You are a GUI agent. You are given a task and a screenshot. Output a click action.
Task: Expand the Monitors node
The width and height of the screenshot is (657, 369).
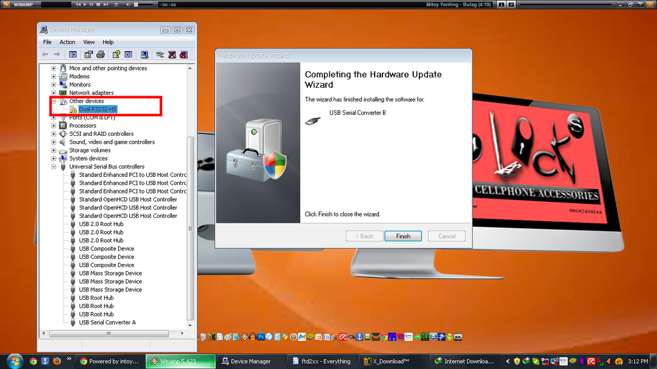(x=54, y=85)
